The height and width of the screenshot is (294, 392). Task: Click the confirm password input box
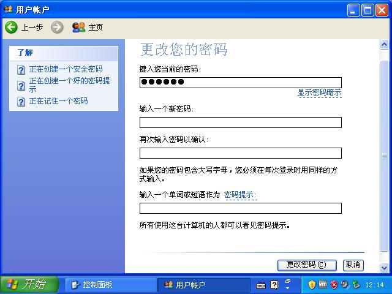[240, 153]
